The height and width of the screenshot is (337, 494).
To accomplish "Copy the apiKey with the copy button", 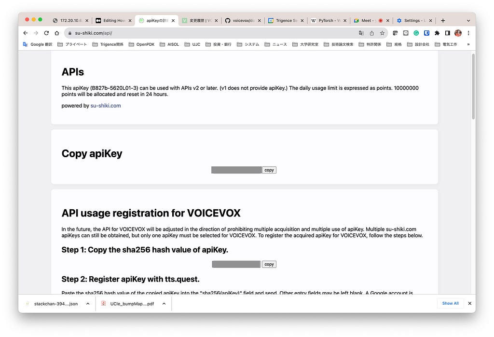I will point(269,170).
